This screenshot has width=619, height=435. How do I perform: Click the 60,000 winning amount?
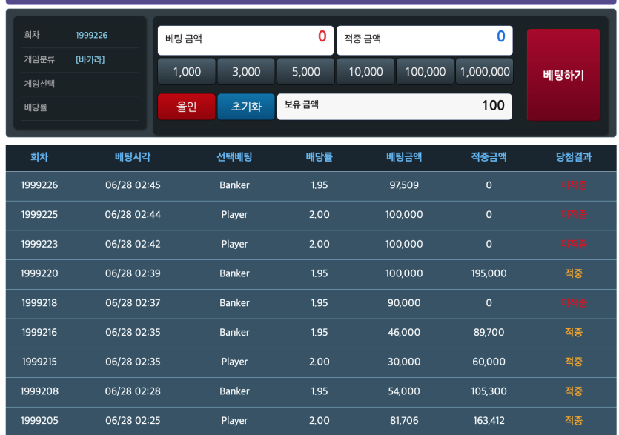[x=489, y=362]
